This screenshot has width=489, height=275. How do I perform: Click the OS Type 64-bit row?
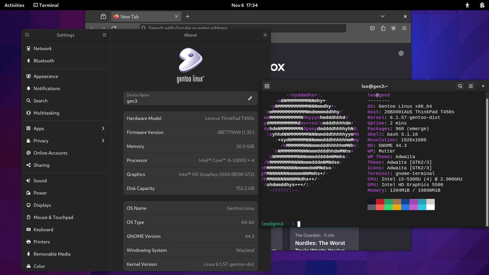pyautogui.click(x=191, y=222)
